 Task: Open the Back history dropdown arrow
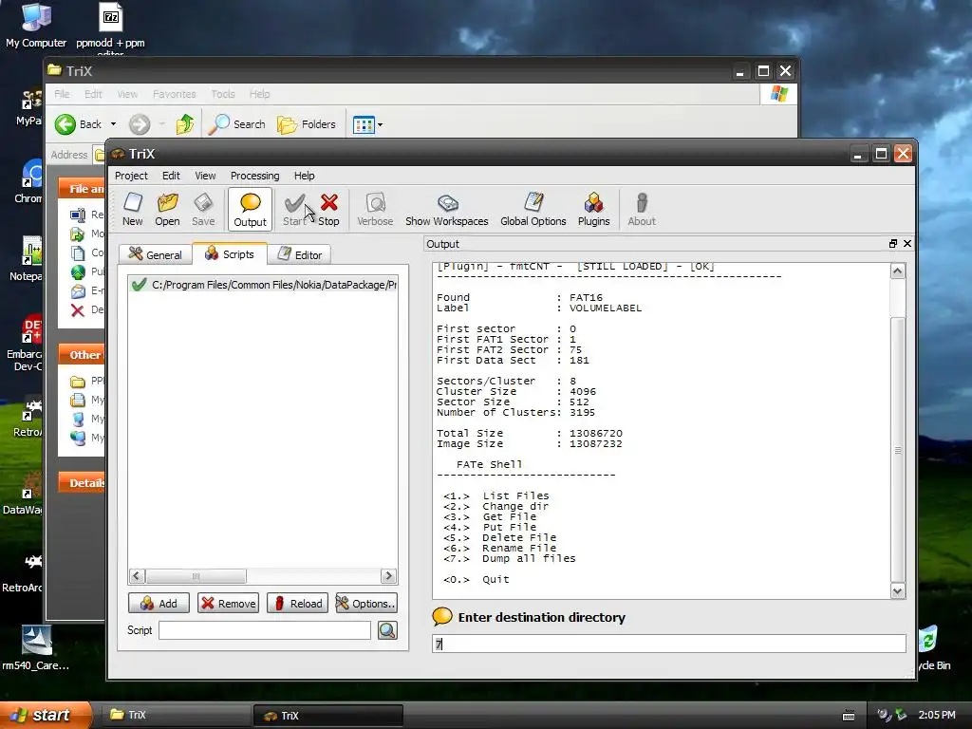pyautogui.click(x=114, y=124)
